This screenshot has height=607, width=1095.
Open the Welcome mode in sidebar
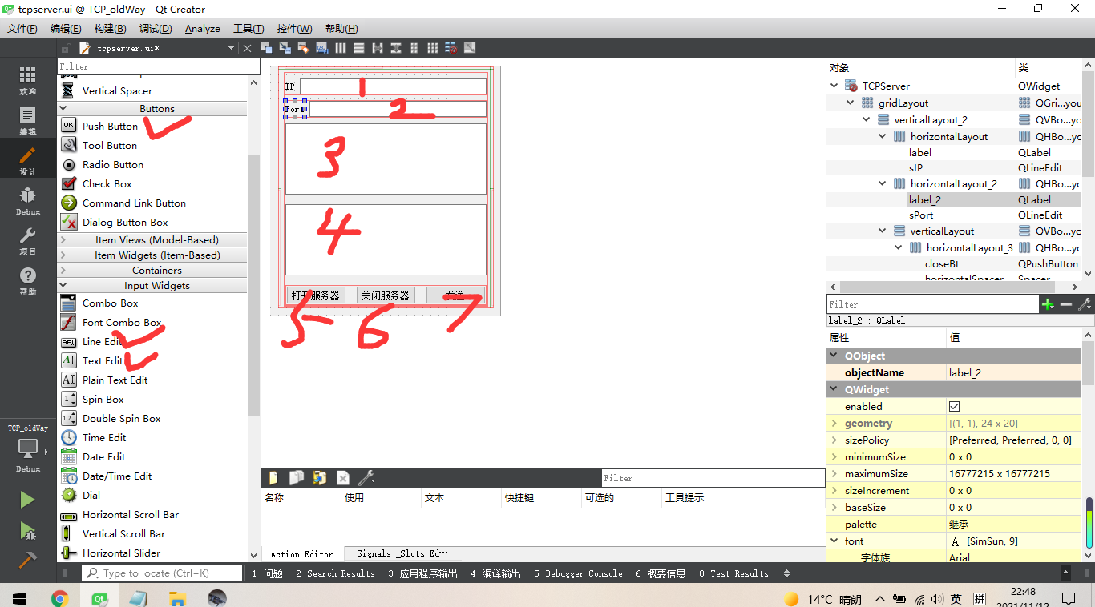coord(27,81)
